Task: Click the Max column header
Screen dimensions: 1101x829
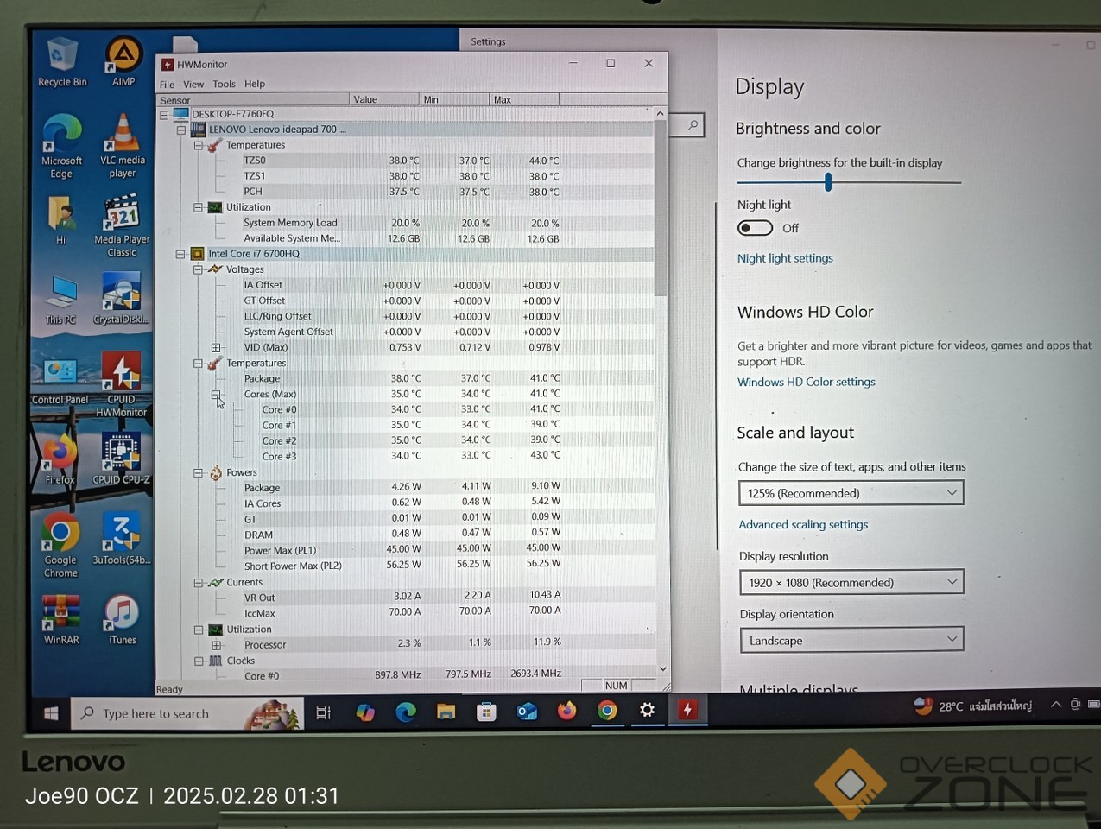Action: (x=524, y=100)
